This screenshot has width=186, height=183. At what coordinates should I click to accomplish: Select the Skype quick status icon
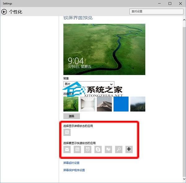pos(98,150)
